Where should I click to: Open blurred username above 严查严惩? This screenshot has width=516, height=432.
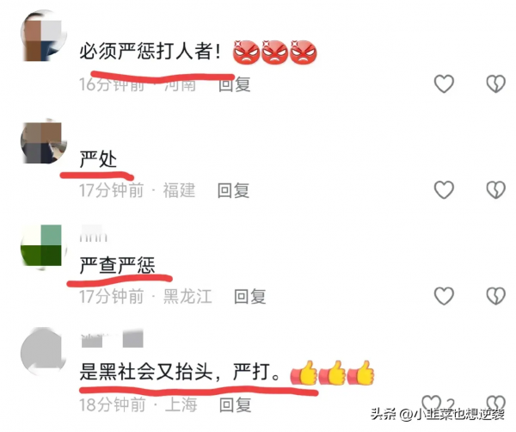click(x=94, y=234)
